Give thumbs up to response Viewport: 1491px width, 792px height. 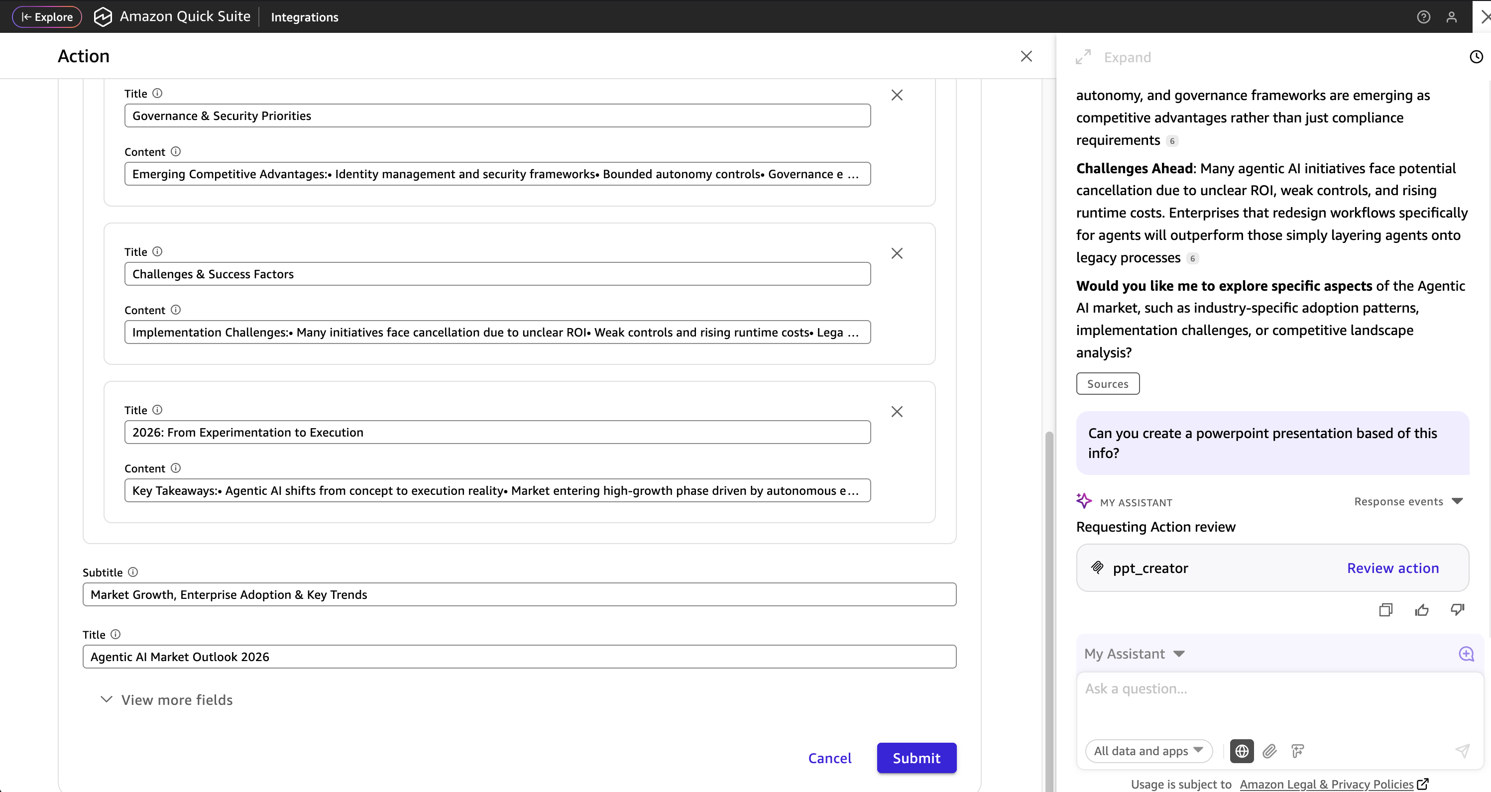coord(1421,610)
